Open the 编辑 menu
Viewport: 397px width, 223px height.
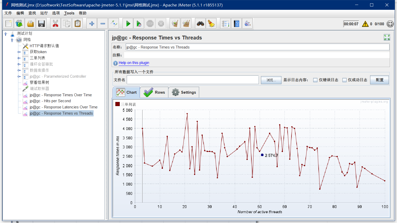(20, 13)
